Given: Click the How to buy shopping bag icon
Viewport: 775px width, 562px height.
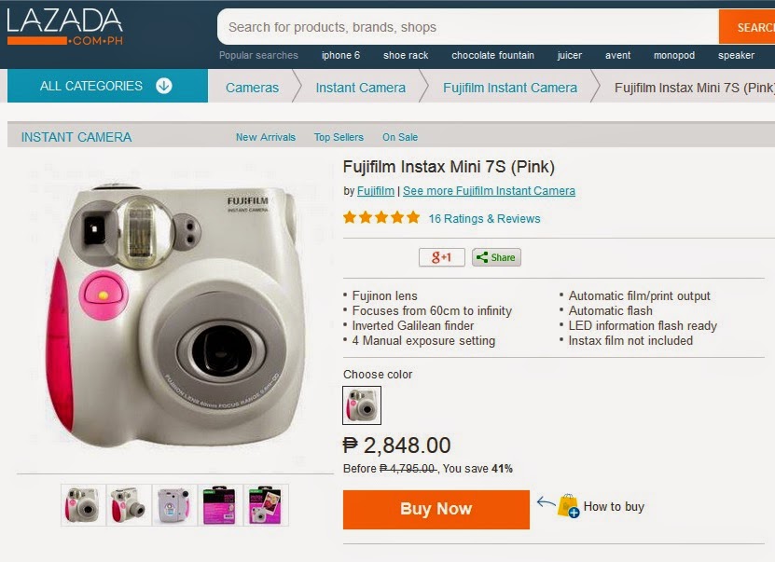Looking at the screenshot, I should point(568,506).
